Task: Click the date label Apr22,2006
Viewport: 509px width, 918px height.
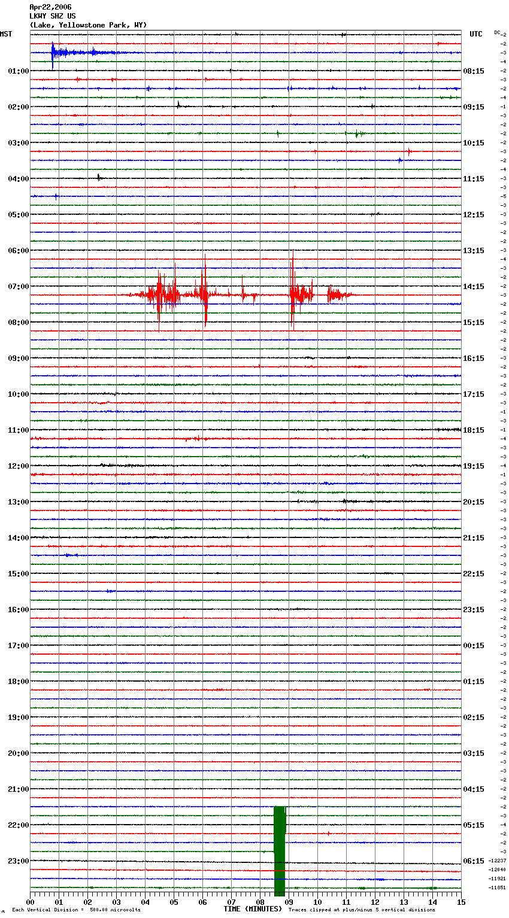Action: [50, 7]
